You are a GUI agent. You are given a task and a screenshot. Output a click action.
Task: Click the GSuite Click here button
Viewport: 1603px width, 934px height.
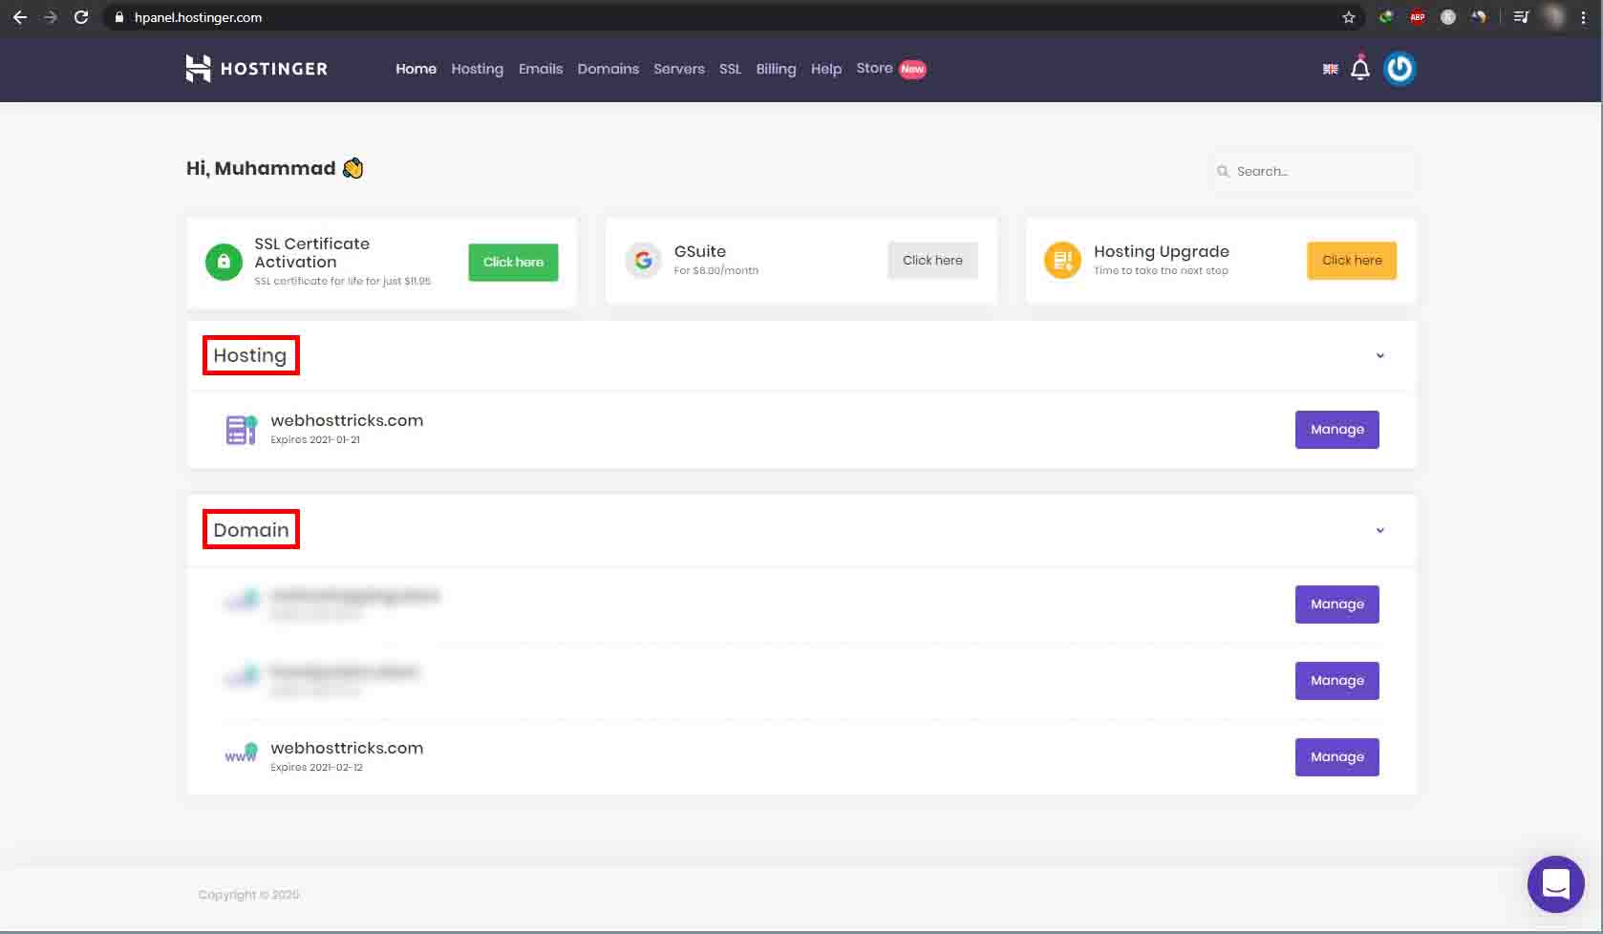tap(932, 260)
